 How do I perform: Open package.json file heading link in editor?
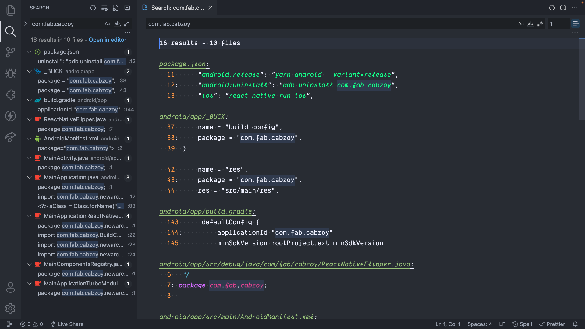tap(184, 64)
